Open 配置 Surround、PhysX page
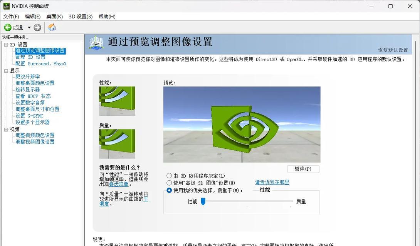Image resolution: width=420 pixels, height=246 pixels. (x=41, y=64)
